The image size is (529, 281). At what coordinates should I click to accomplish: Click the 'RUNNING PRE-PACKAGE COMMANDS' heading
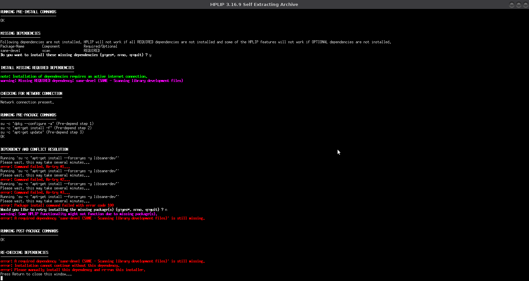[28, 115]
